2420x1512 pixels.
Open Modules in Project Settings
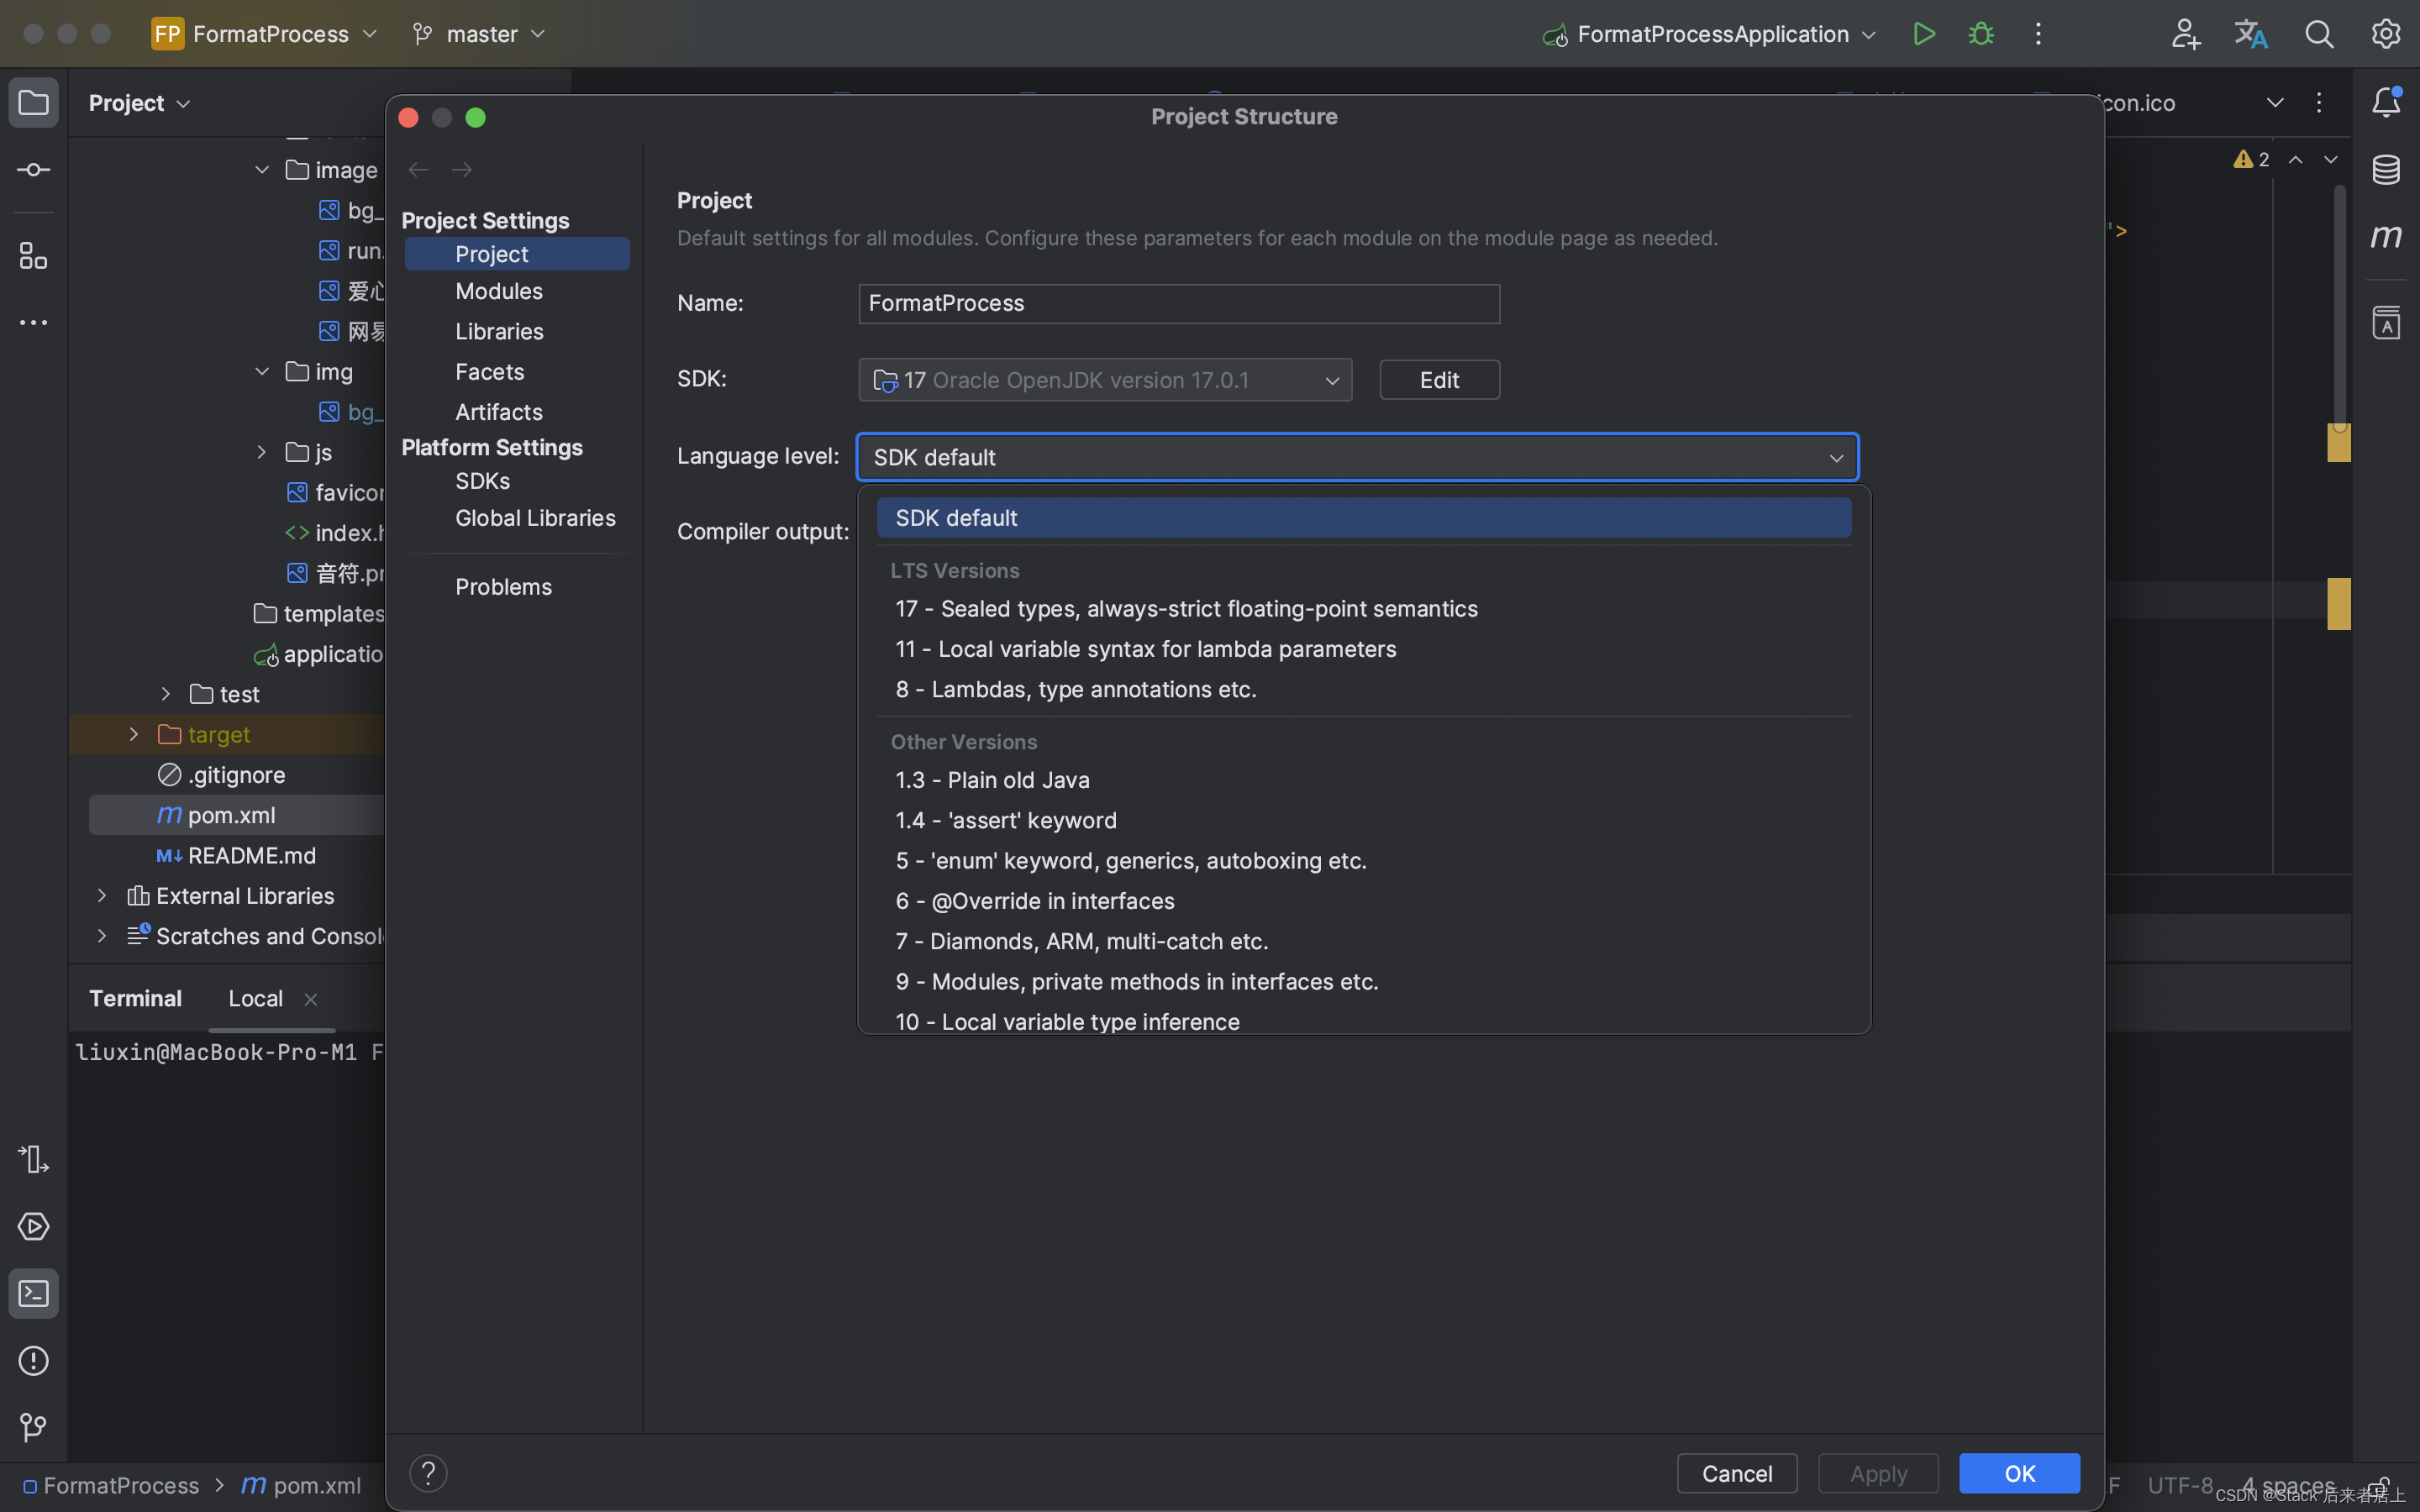coord(499,291)
